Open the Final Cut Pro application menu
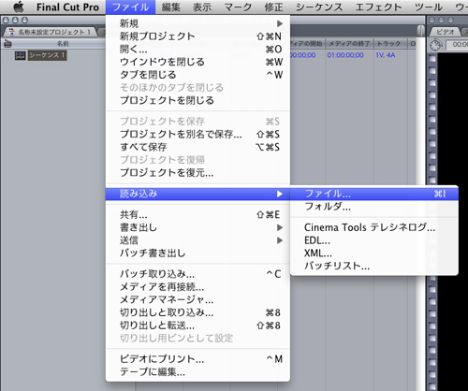 coord(67,7)
